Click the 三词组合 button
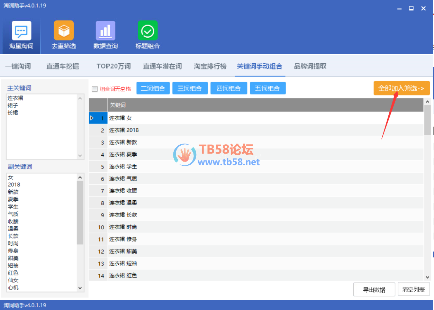 [190, 88]
